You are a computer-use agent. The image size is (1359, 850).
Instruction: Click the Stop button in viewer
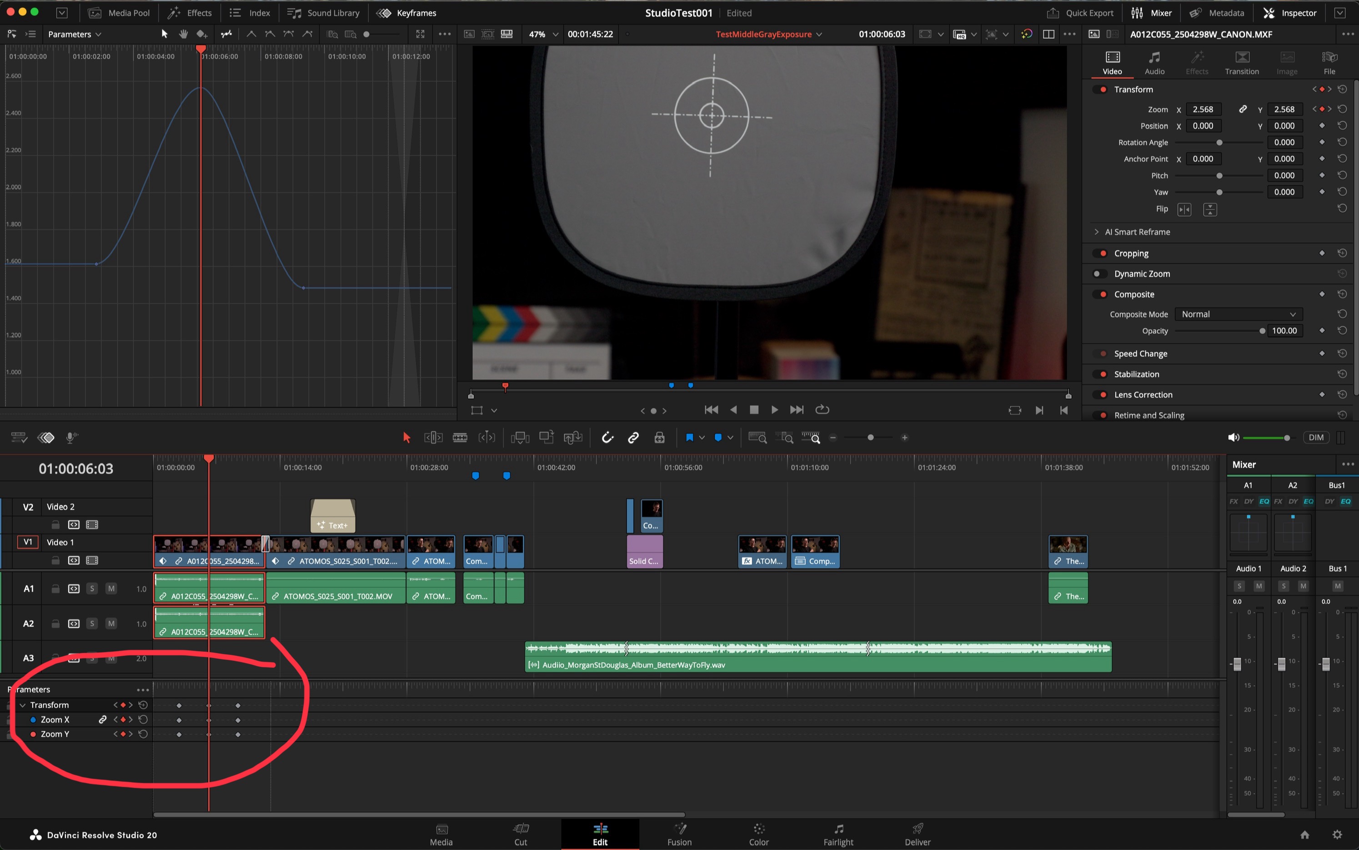click(754, 410)
